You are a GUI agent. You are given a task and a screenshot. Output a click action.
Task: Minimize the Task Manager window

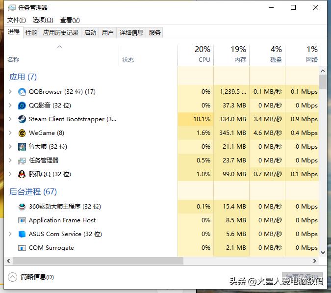point(271,7)
